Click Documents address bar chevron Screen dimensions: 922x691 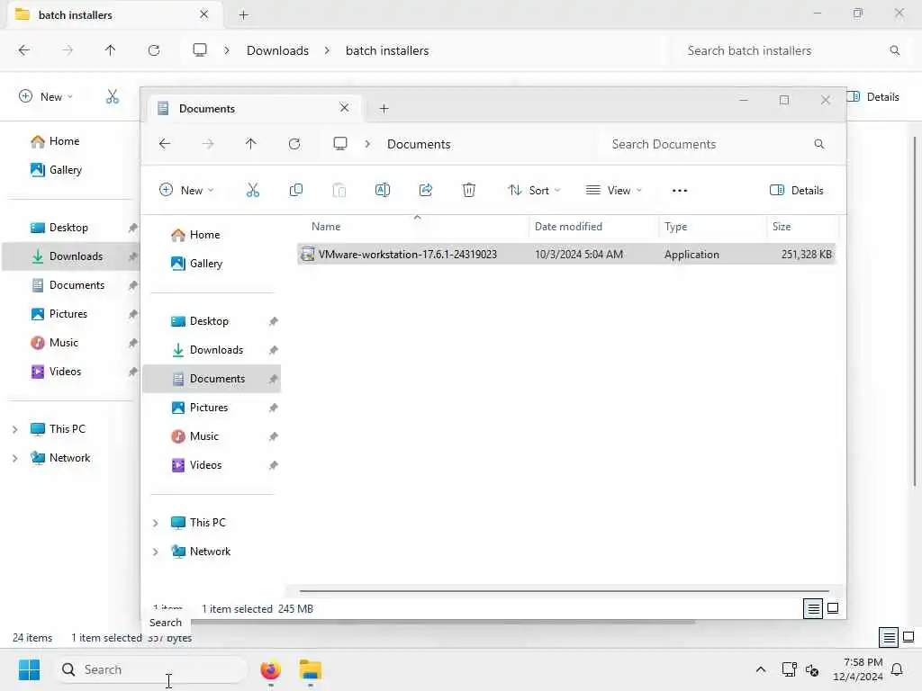[367, 144]
